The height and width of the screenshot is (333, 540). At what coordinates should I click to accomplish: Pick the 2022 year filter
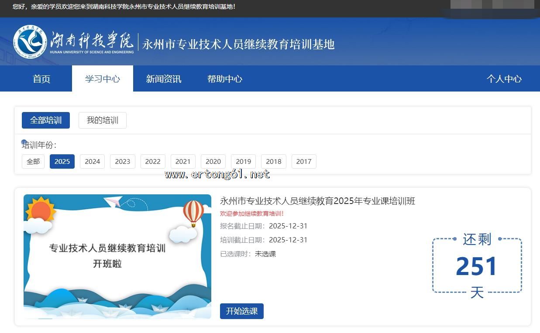tap(153, 161)
